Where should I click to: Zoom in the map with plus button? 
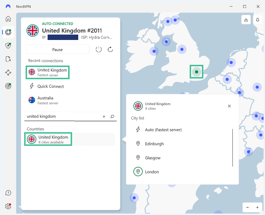click(257, 207)
